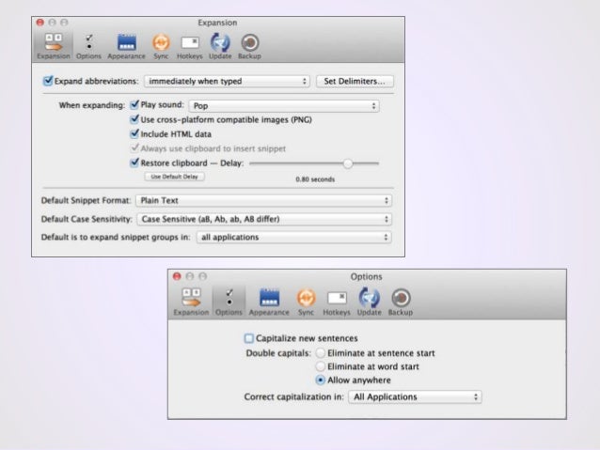This screenshot has height=450, width=600.
Task: Close the Options window
Action: 177,276
